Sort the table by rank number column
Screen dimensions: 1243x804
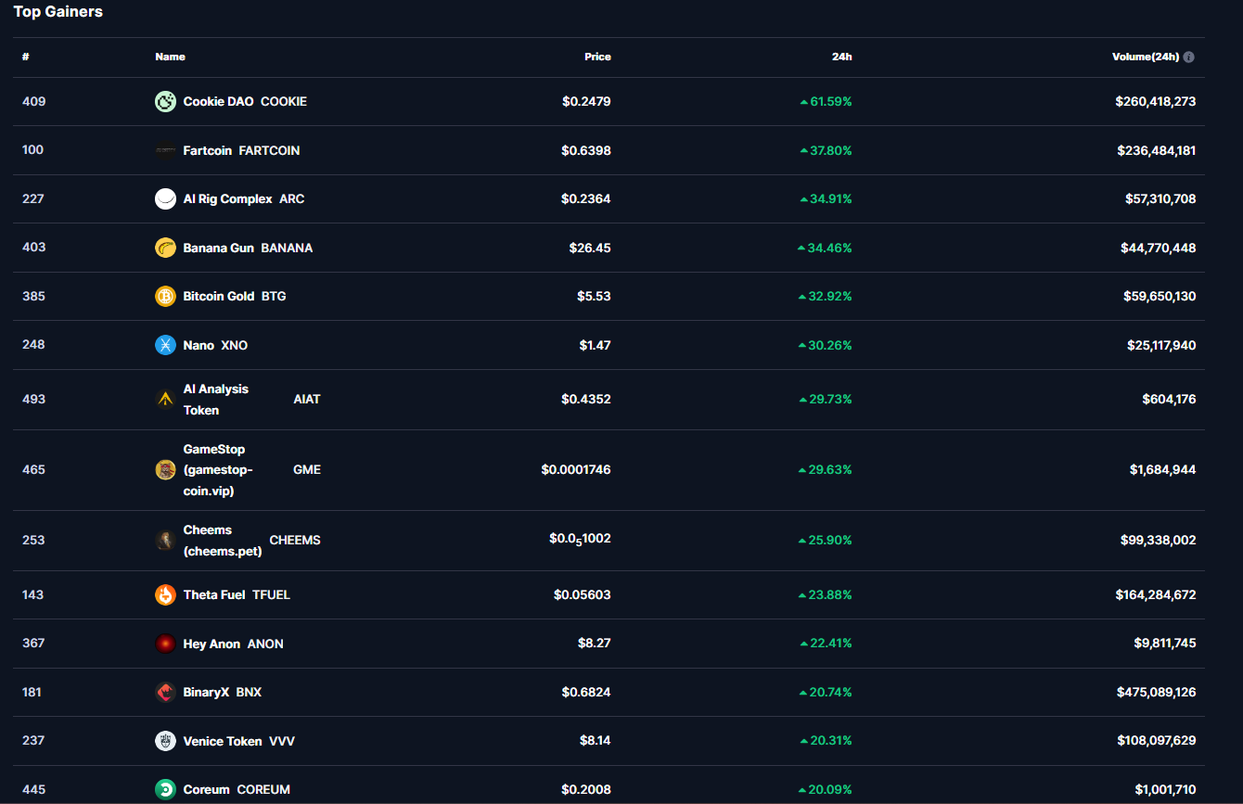pyautogui.click(x=26, y=57)
